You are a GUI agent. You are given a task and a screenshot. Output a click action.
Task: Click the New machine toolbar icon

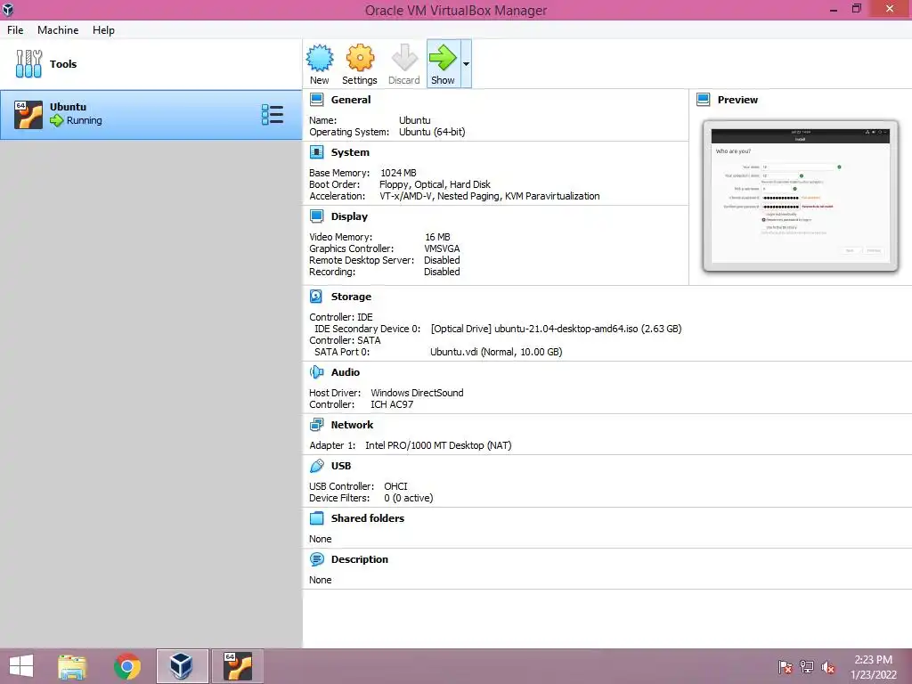(320, 64)
